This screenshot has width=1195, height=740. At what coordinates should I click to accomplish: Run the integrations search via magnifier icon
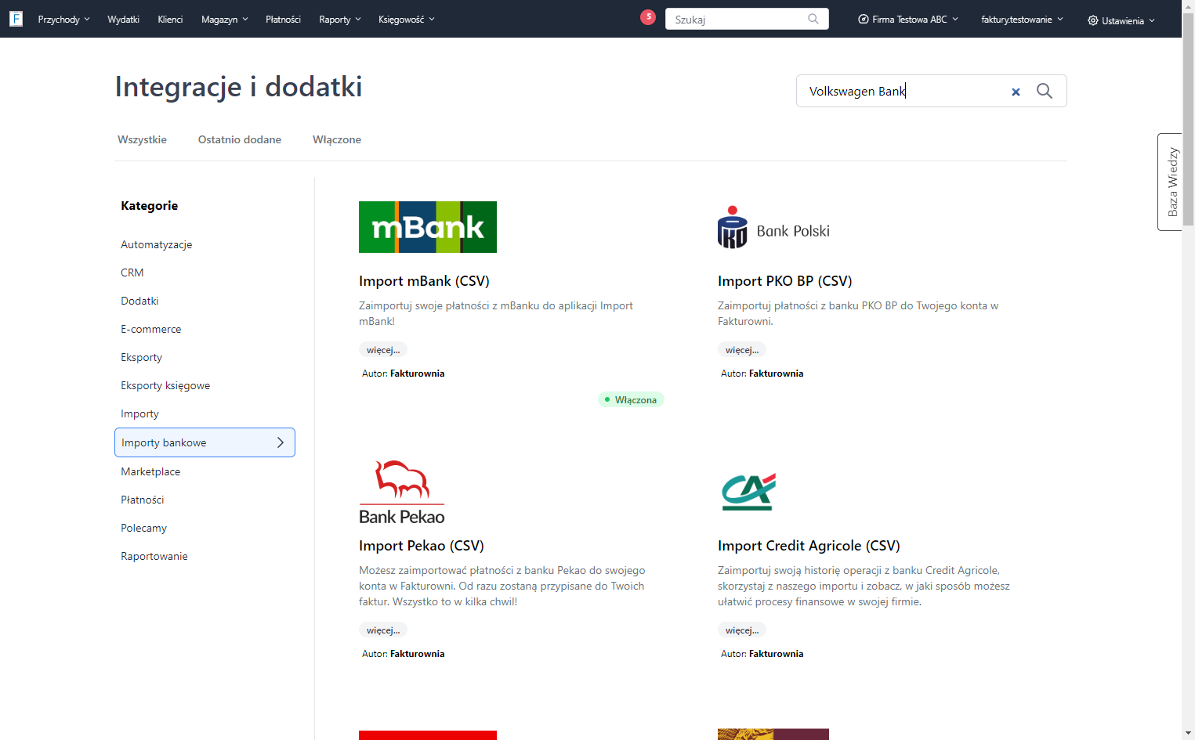(1045, 91)
